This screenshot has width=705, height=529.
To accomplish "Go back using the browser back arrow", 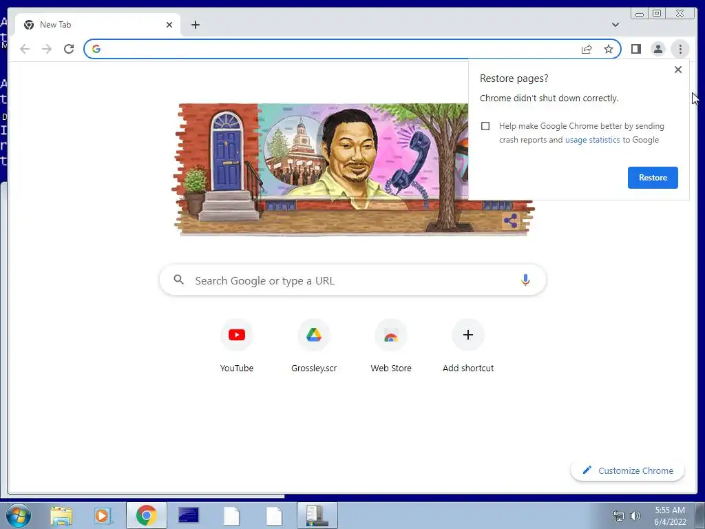I will [x=25, y=49].
